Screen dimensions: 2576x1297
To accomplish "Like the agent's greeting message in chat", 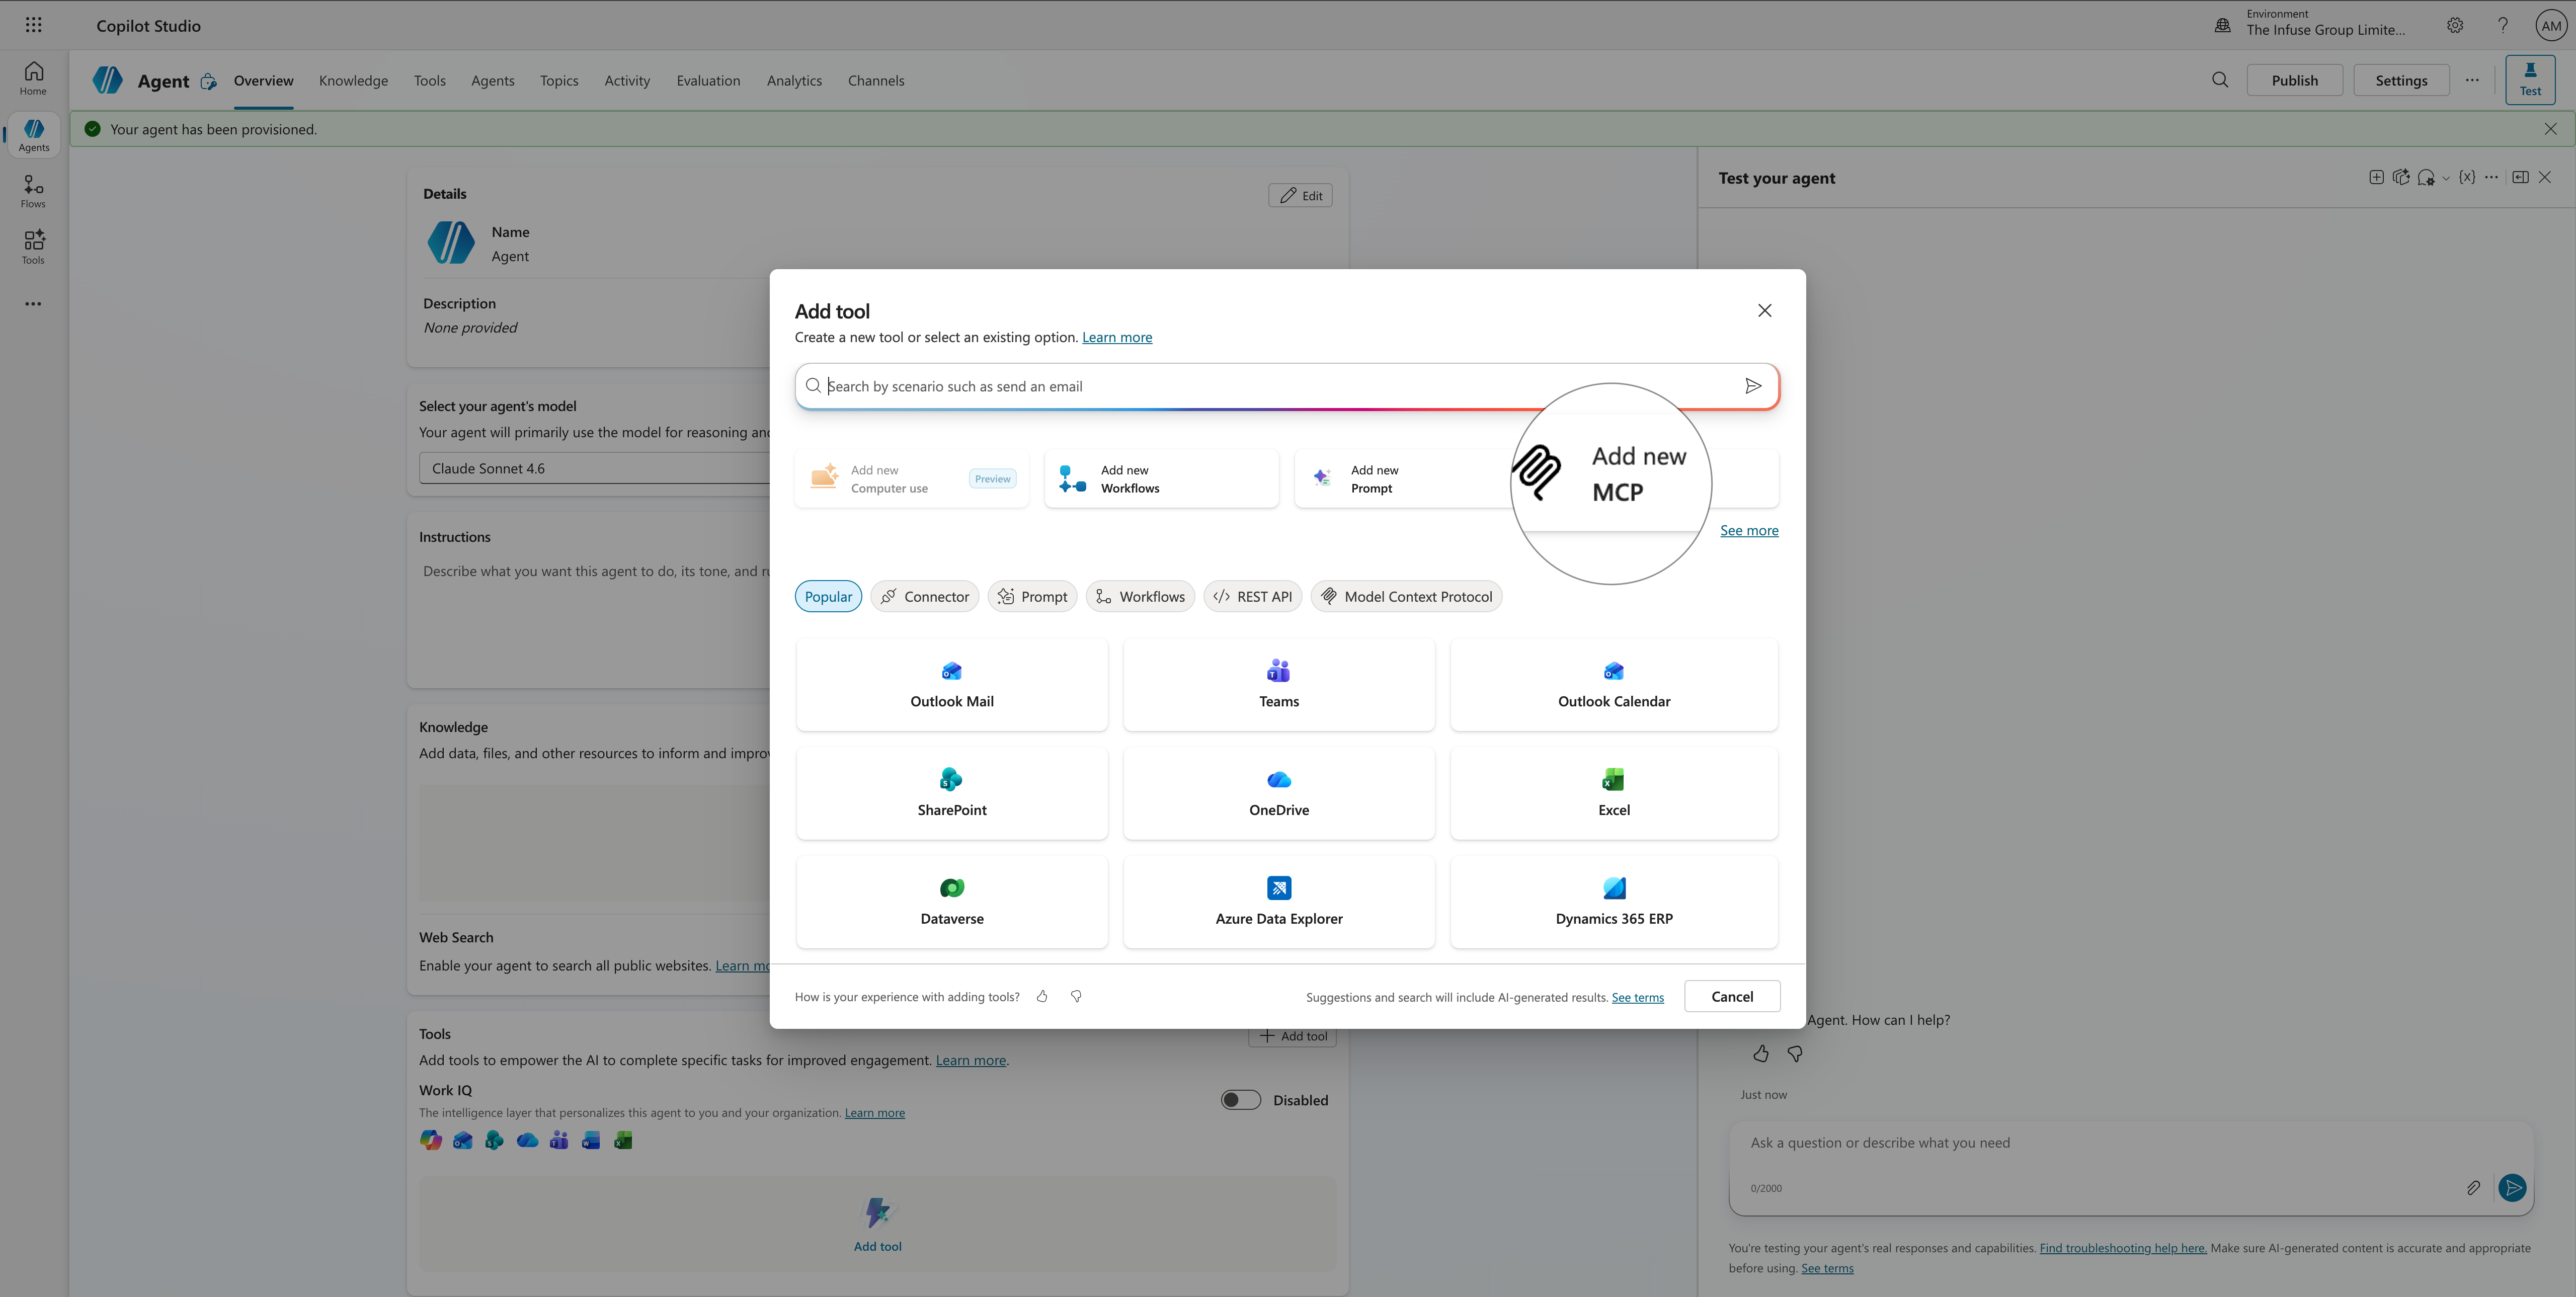I will [x=1761, y=1054].
